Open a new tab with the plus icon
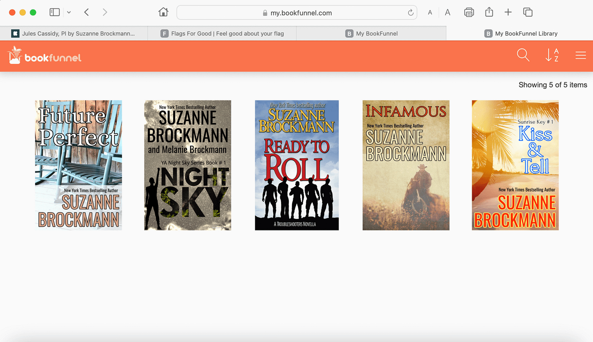The width and height of the screenshot is (593, 342). point(508,12)
